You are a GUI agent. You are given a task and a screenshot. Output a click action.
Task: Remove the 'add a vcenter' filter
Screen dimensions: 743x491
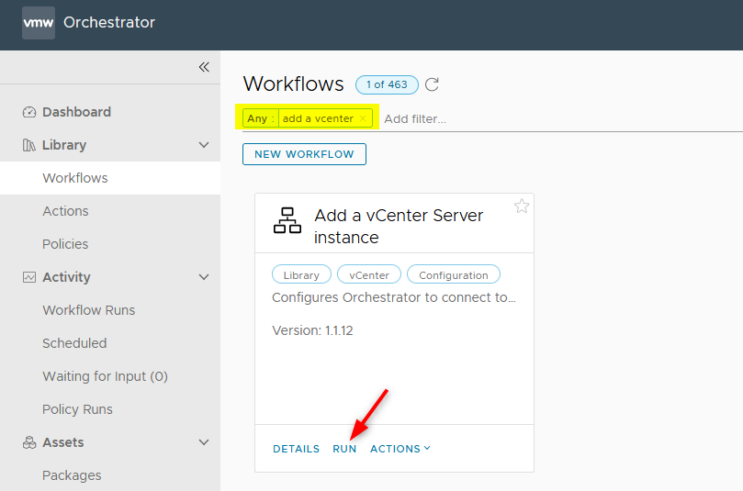[363, 118]
